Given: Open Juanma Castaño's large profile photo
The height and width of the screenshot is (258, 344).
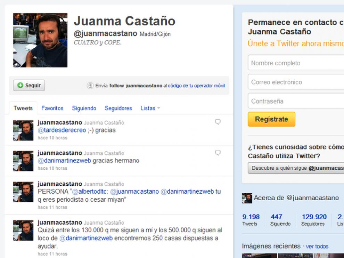Looking at the screenshot, I should (40, 40).
